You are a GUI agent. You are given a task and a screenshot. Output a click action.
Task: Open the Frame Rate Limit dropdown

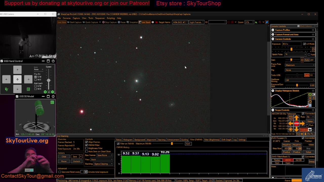(300, 65)
